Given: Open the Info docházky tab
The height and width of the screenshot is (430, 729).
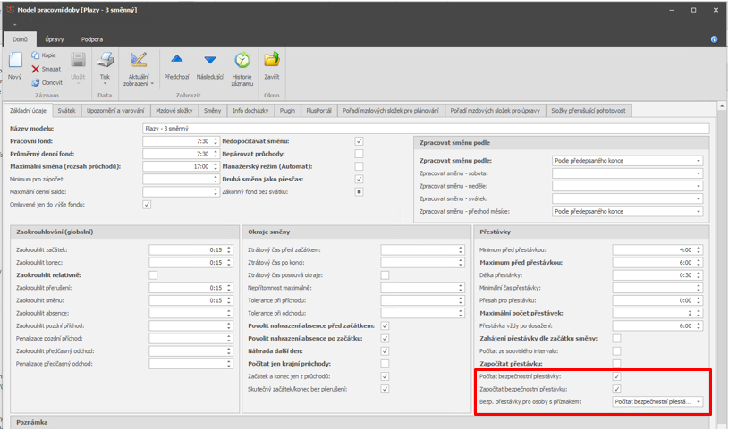Looking at the screenshot, I should pos(250,111).
